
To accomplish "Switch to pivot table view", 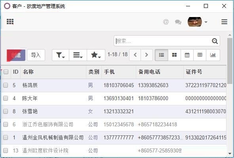I will [200, 55].
